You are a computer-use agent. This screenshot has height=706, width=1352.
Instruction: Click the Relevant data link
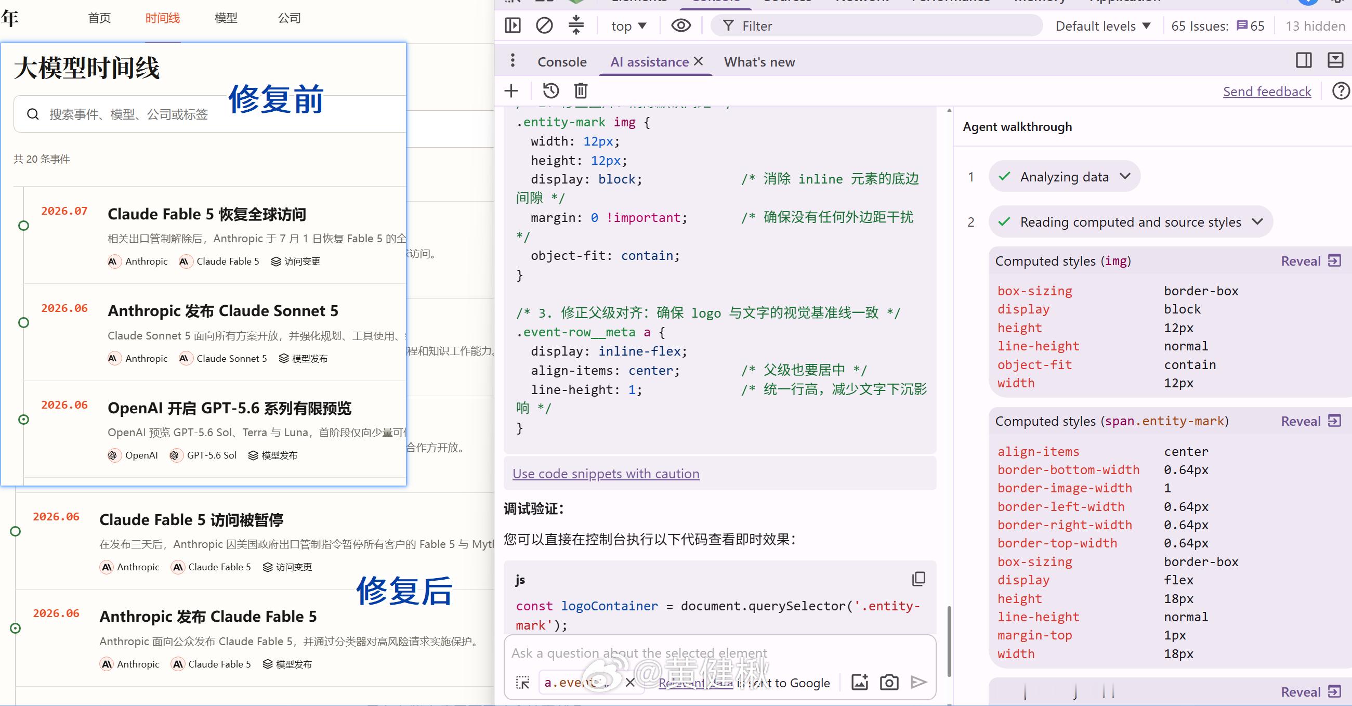pos(695,683)
